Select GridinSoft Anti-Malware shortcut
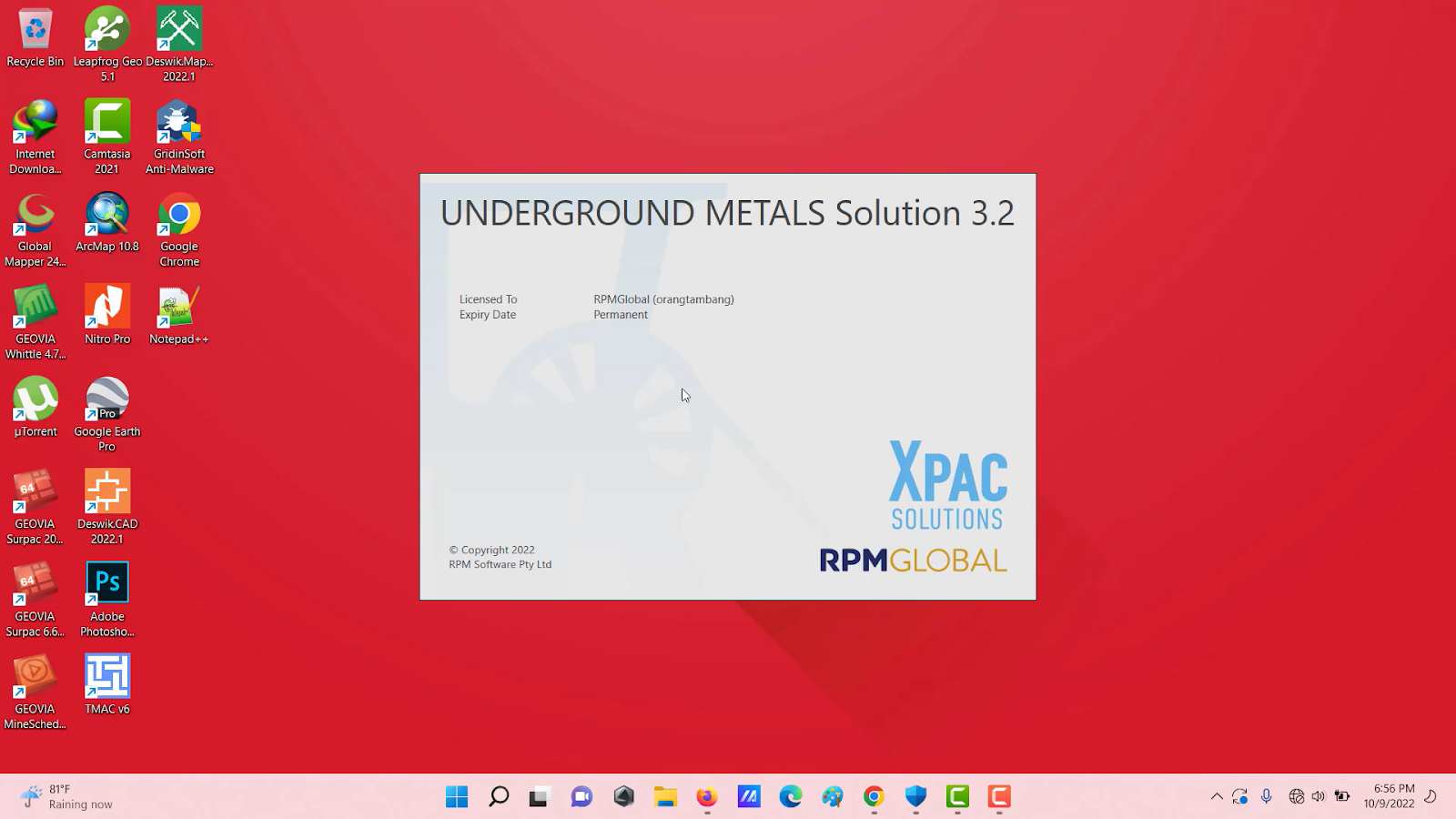This screenshot has height=819, width=1456. (x=179, y=136)
